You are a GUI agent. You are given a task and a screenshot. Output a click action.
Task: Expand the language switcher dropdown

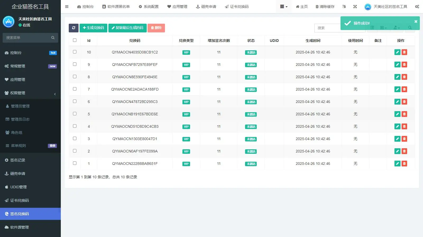(x=344, y=7)
